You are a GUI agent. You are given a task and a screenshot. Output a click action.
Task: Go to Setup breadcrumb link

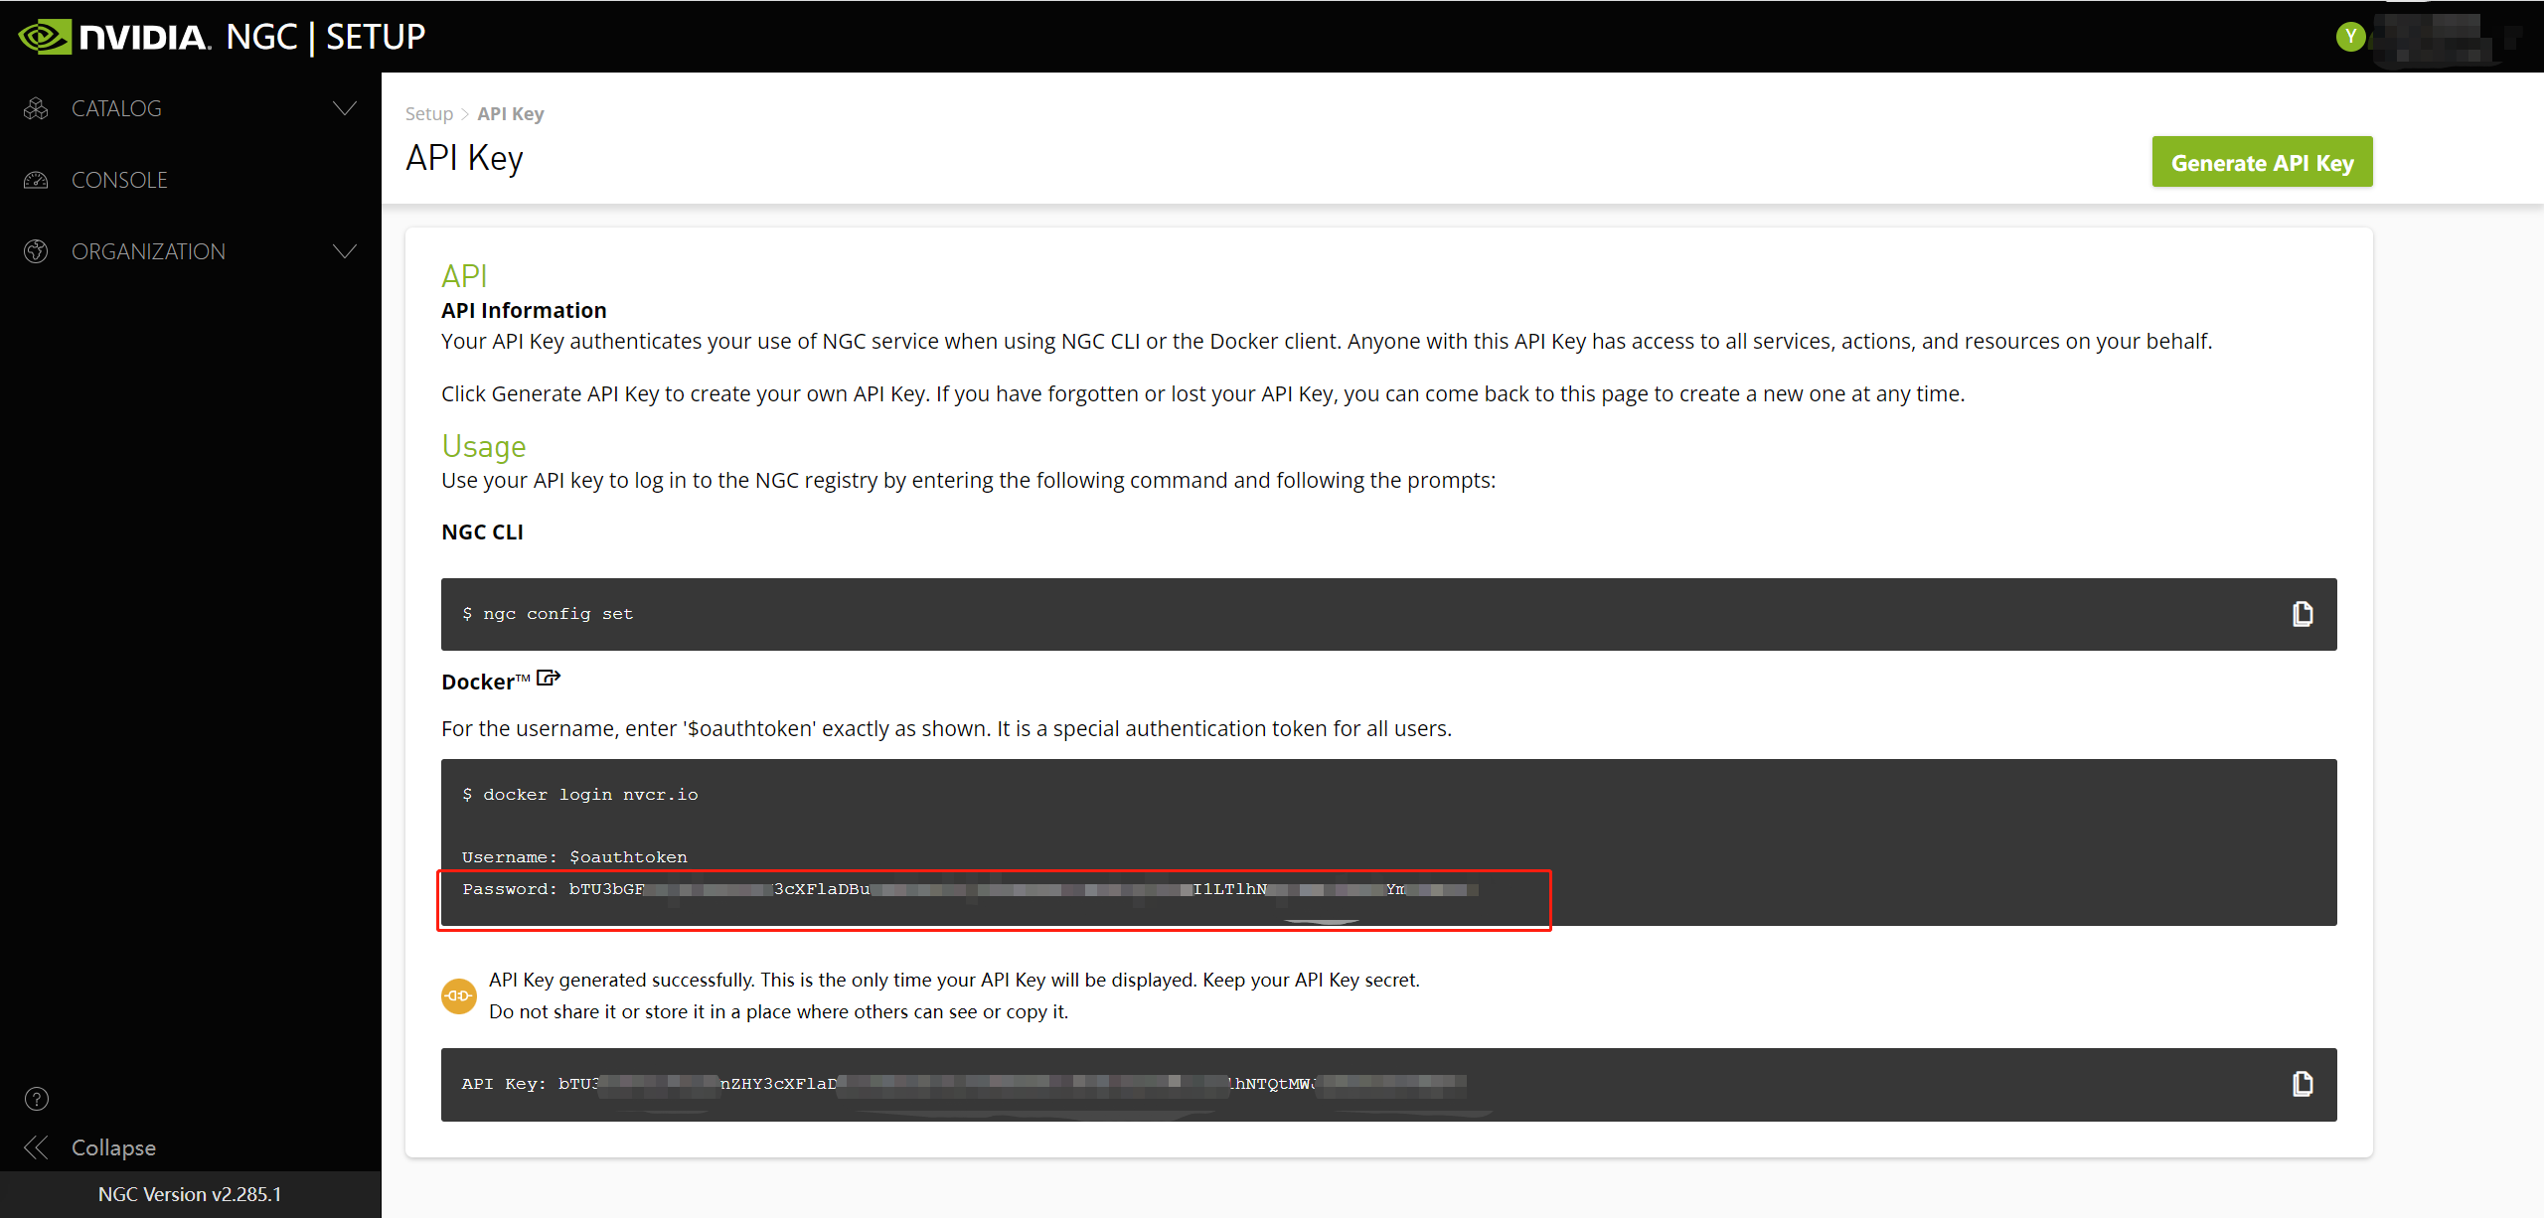(x=428, y=113)
